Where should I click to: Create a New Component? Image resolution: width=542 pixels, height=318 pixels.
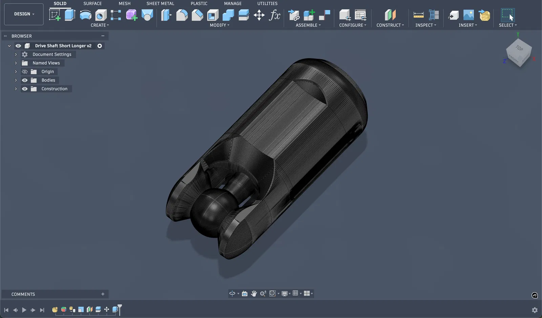click(309, 15)
